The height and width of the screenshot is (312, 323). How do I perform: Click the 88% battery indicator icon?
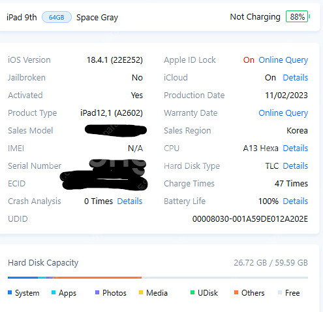pos(298,16)
